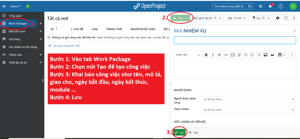300x139 pixels.
Task: Click the subject title input field
Action: pyautogui.click(x=235, y=40)
